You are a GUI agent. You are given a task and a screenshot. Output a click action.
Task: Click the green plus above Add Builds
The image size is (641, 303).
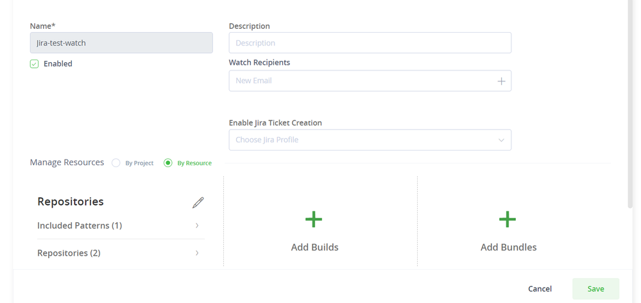point(314,220)
